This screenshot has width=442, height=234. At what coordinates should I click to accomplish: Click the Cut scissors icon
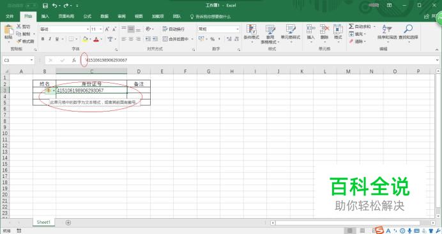[19, 26]
